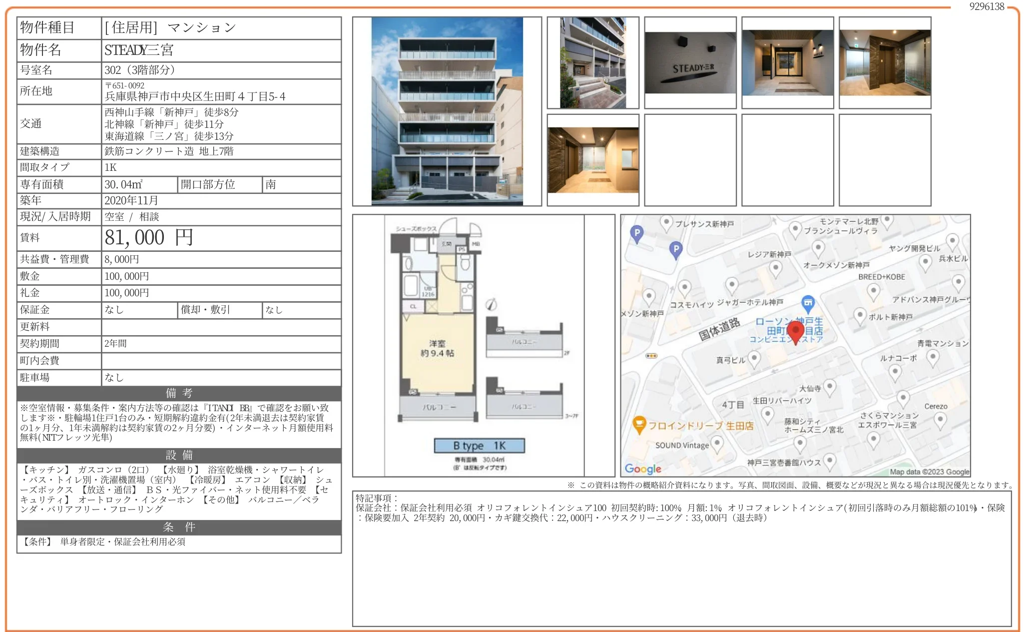This screenshot has height=632, width=1027.
Task: Click the orange Freundlieb restaurant map marker
Action: [x=639, y=425]
